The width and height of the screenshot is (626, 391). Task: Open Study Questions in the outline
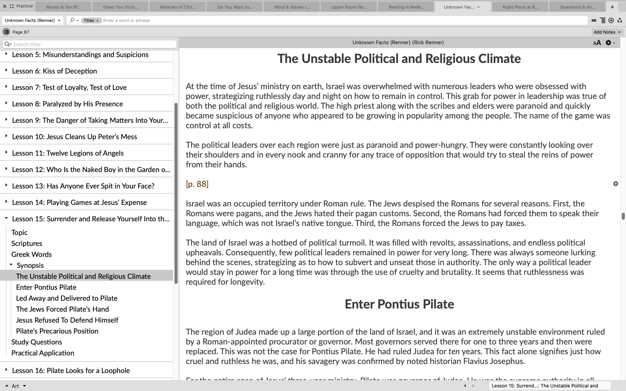(37, 342)
